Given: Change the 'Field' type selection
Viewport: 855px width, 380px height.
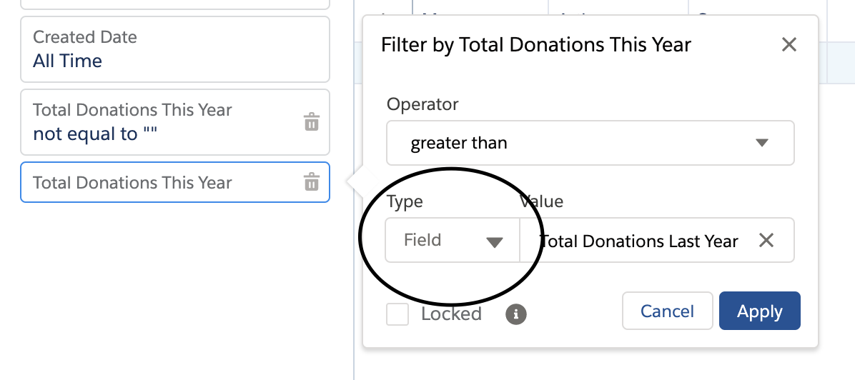Looking at the screenshot, I should 453,240.
